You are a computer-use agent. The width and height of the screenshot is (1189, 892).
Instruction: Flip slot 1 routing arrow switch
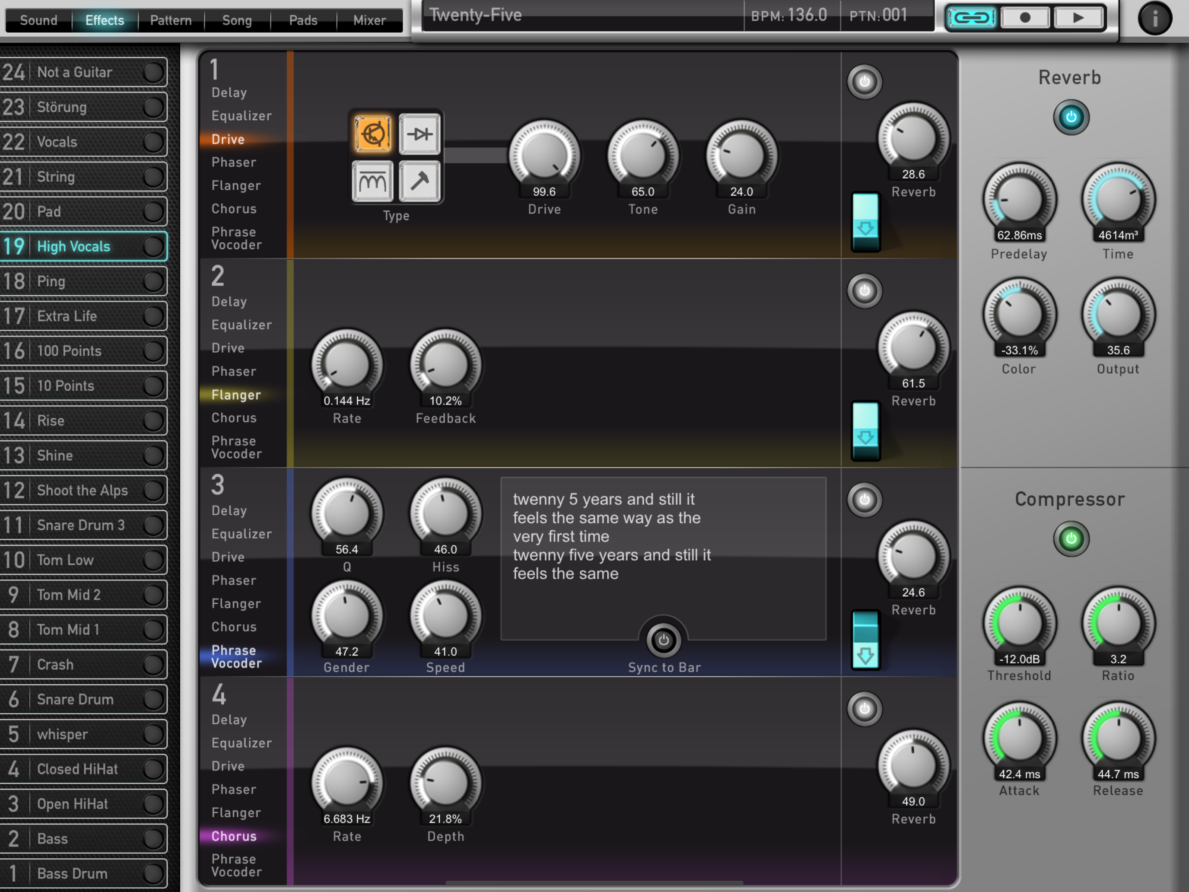click(x=865, y=222)
